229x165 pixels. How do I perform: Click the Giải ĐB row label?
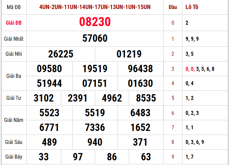point(13,23)
